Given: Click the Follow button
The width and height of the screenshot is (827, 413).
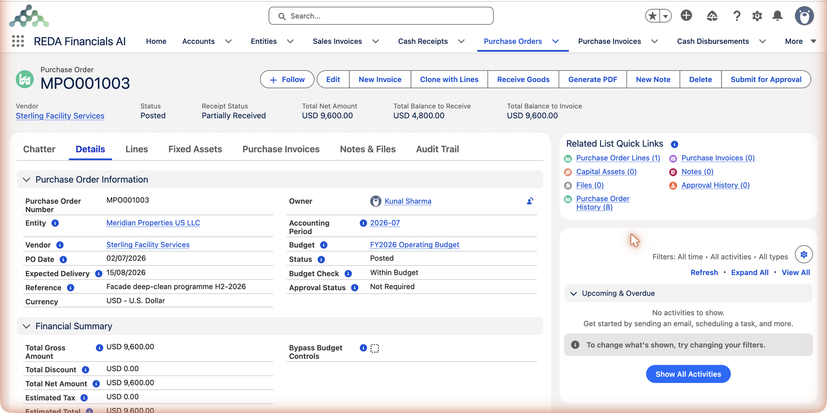Looking at the screenshot, I should [x=287, y=80].
